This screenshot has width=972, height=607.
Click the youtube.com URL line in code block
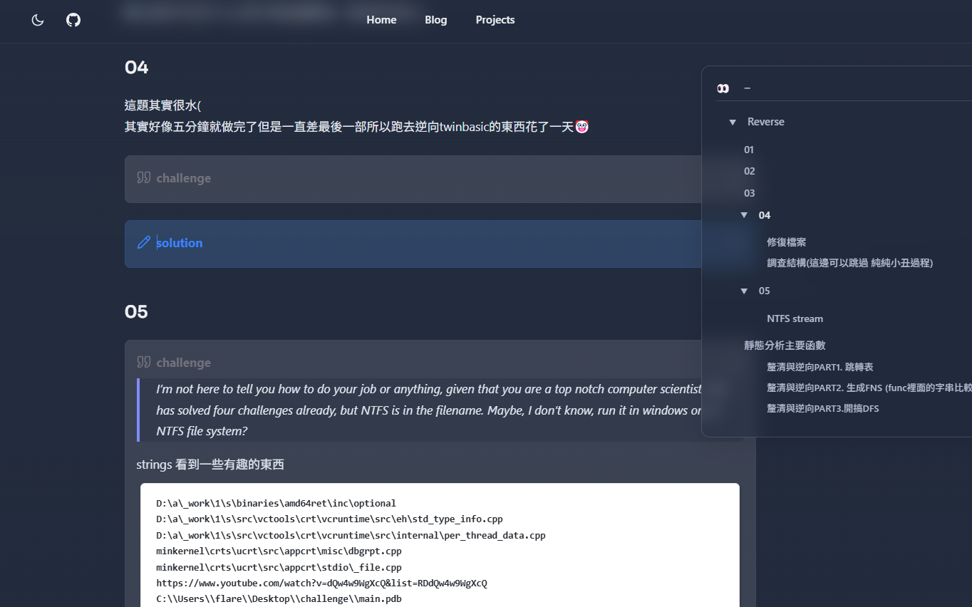coord(321,583)
